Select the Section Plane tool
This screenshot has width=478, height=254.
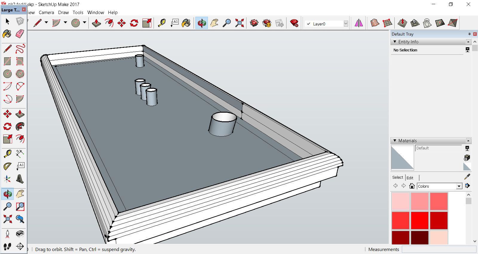tap(20, 246)
